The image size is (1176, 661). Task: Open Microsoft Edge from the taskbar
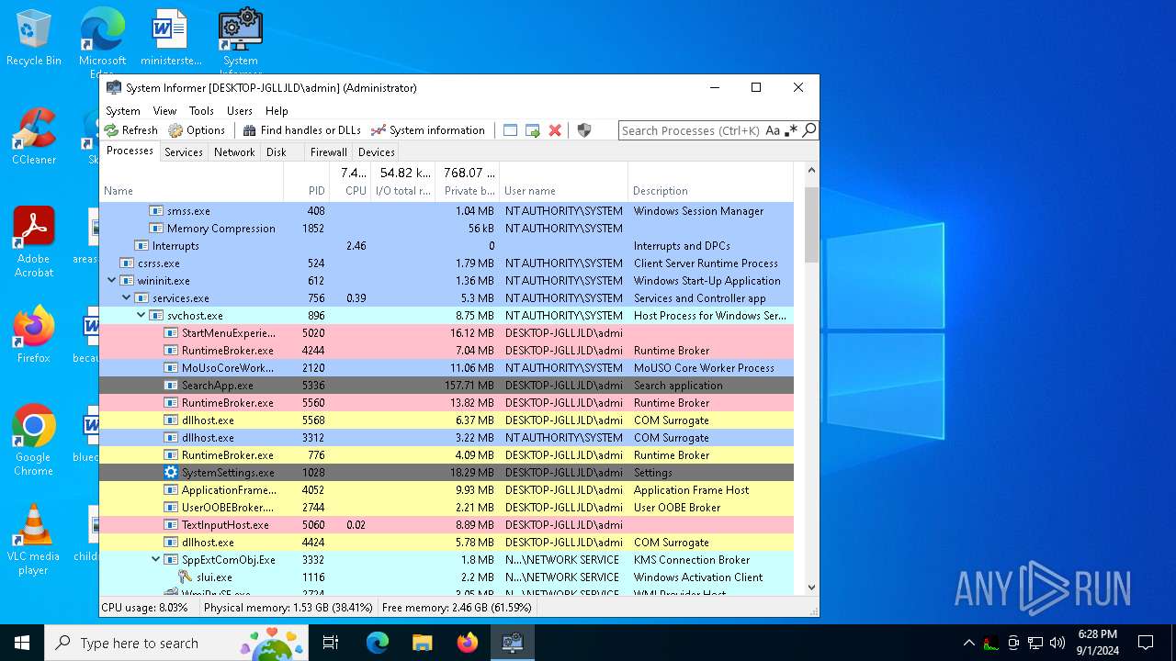(x=378, y=643)
